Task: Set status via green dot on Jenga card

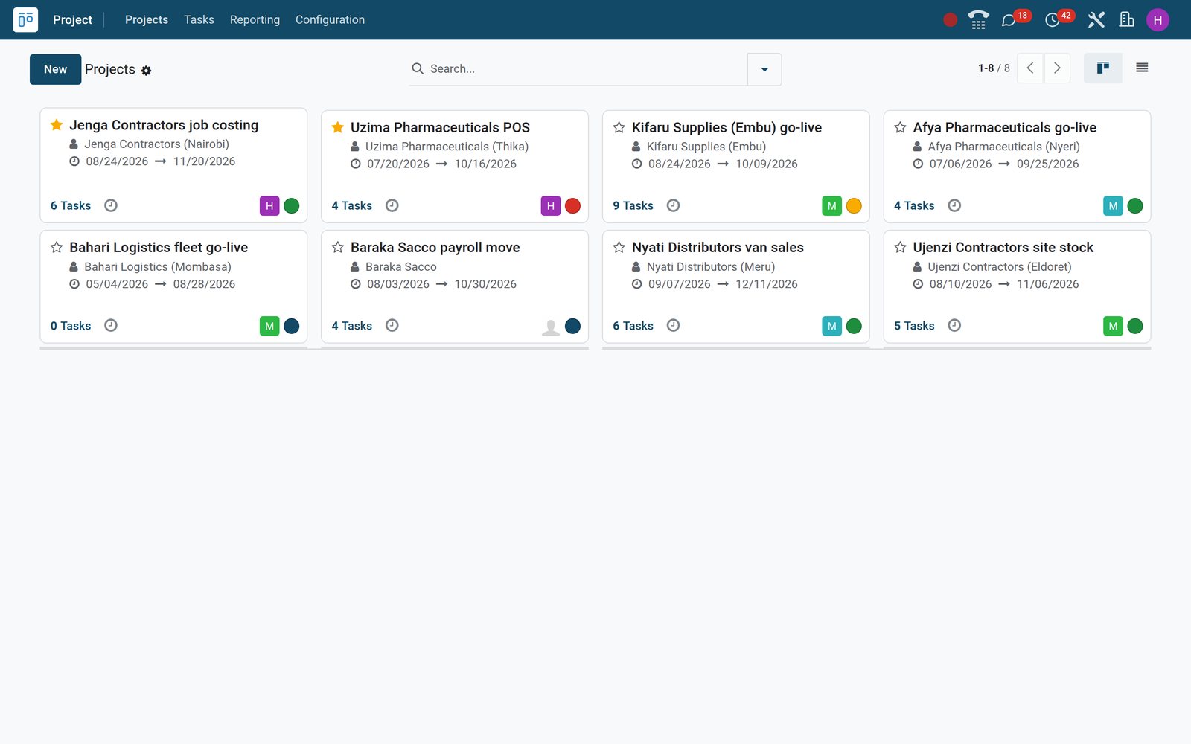Action: (292, 206)
